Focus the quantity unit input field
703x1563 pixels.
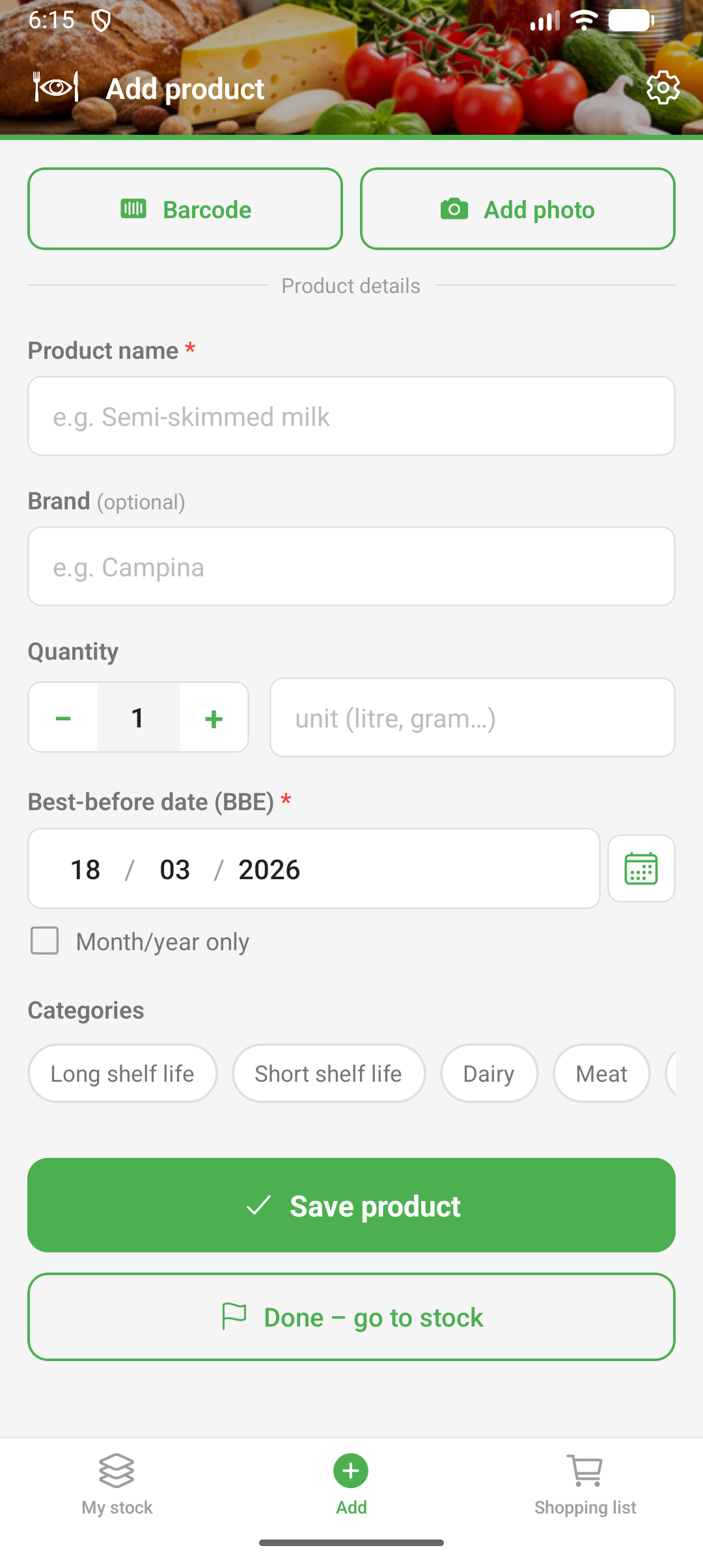tap(473, 718)
